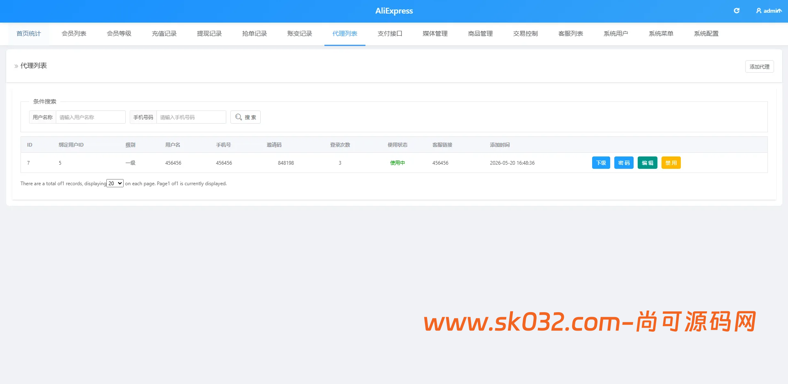Open the admin user menu

click(x=769, y=11)
